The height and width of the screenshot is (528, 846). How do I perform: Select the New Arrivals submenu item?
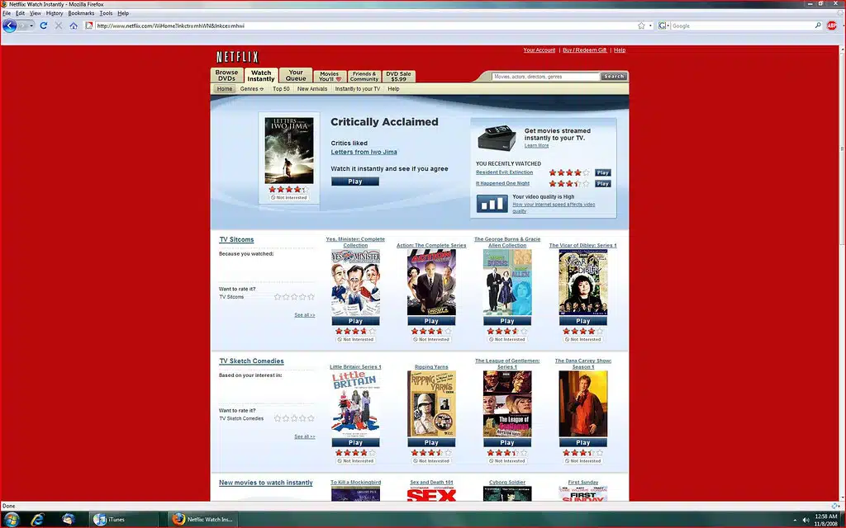point(312,89)
